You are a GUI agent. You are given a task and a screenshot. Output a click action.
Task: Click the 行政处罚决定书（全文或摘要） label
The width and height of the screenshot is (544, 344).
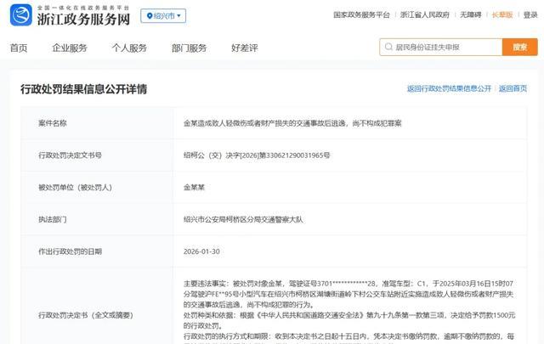86,315
